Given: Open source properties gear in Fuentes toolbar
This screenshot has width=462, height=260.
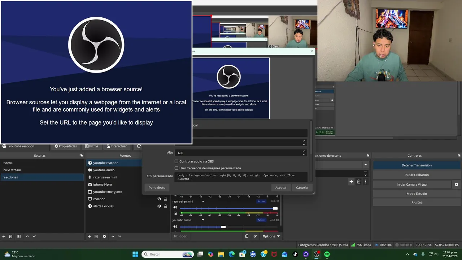Looking at the screenshot, I should (x=104, y=236).
